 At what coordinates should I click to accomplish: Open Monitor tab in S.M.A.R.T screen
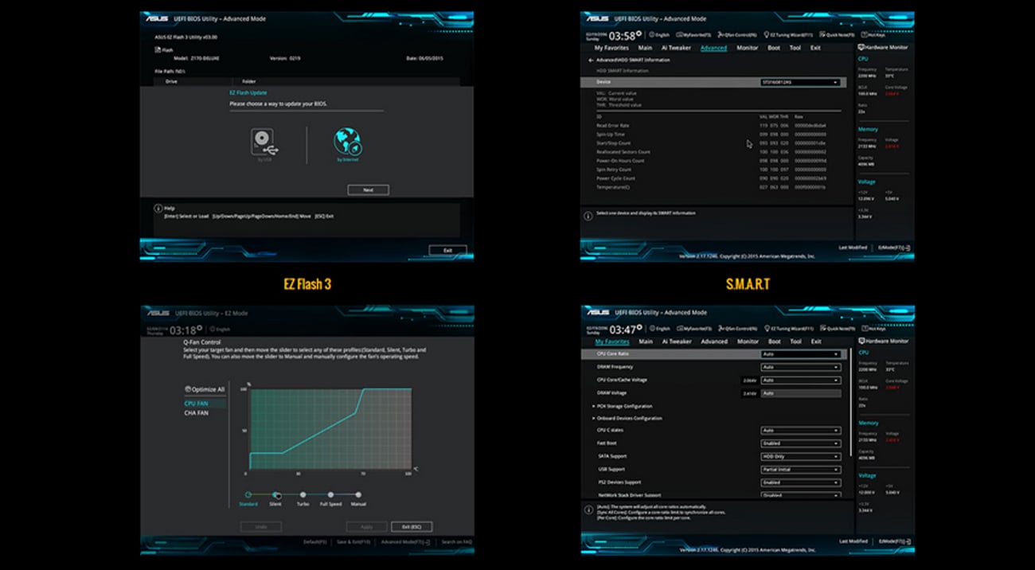point(748,48)
